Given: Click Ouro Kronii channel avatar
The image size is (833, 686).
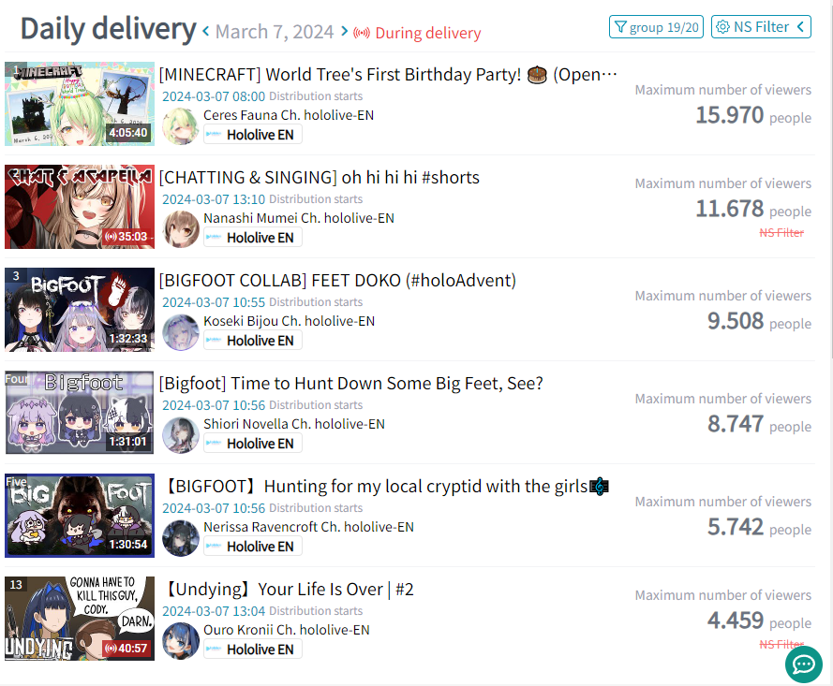Looking at the screenshot, I should 181,641.
